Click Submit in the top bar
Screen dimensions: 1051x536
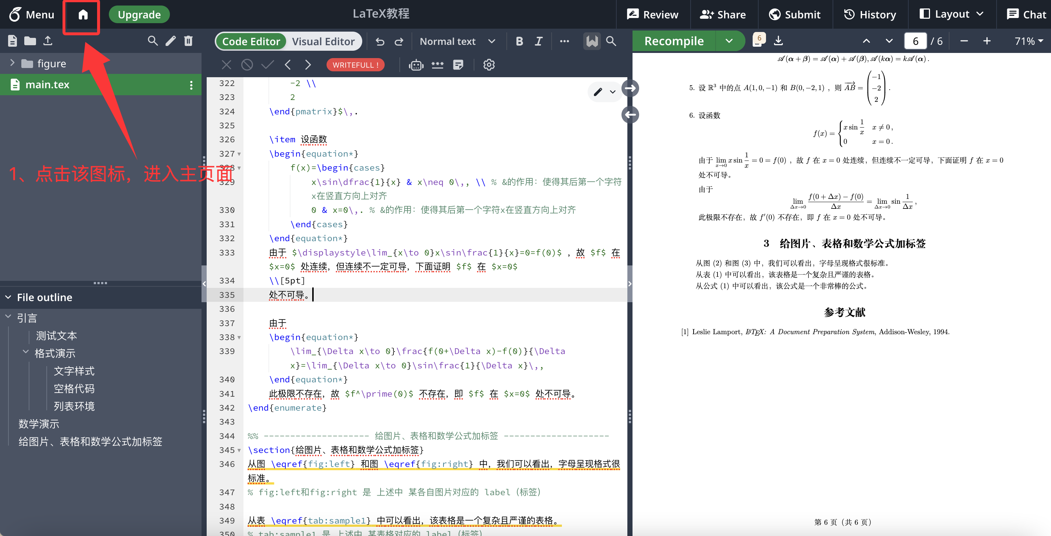(x=794, y=15)
